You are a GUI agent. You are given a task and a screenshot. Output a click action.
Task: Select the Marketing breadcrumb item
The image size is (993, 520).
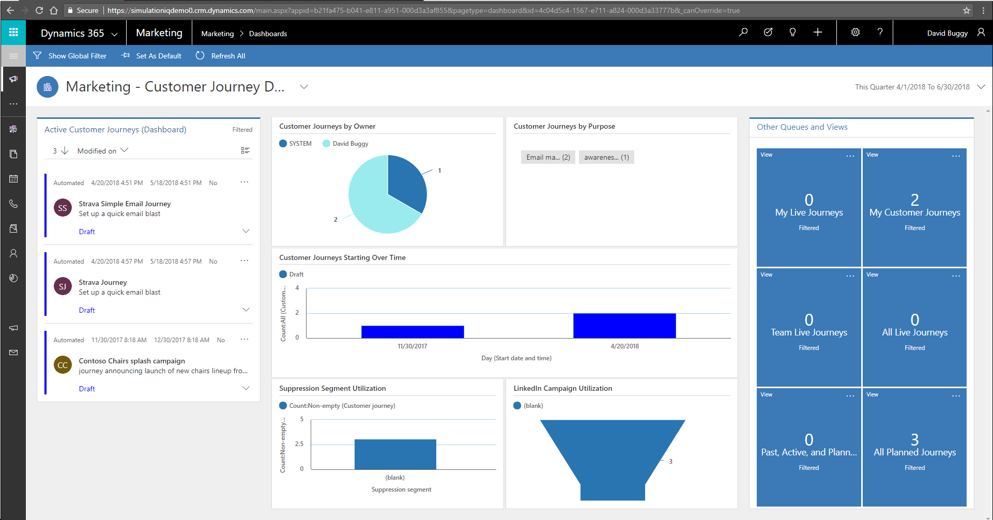point(218,34)
